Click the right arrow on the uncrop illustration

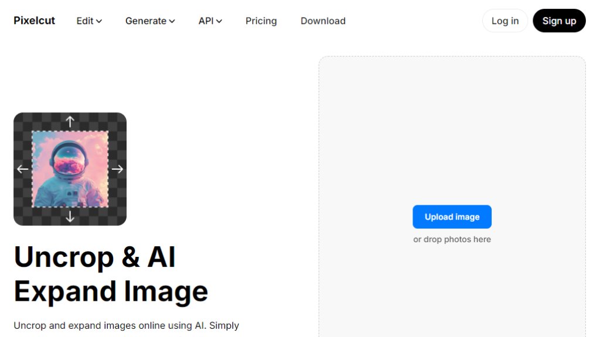pos(118,169)
